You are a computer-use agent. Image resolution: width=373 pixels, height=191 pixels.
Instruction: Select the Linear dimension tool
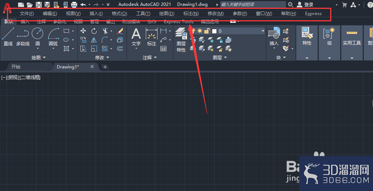pyautogui.click(x=163, y=31)
